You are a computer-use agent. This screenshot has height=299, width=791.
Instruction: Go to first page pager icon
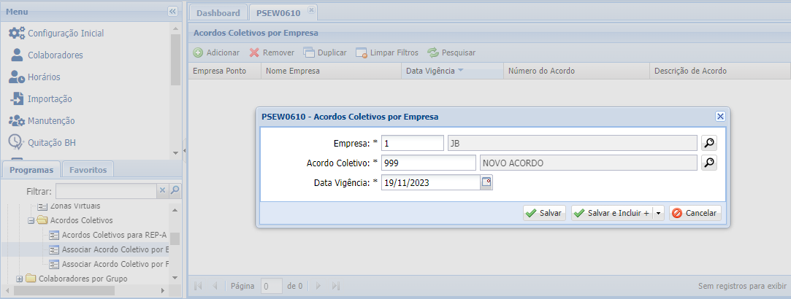click(198, 286)
